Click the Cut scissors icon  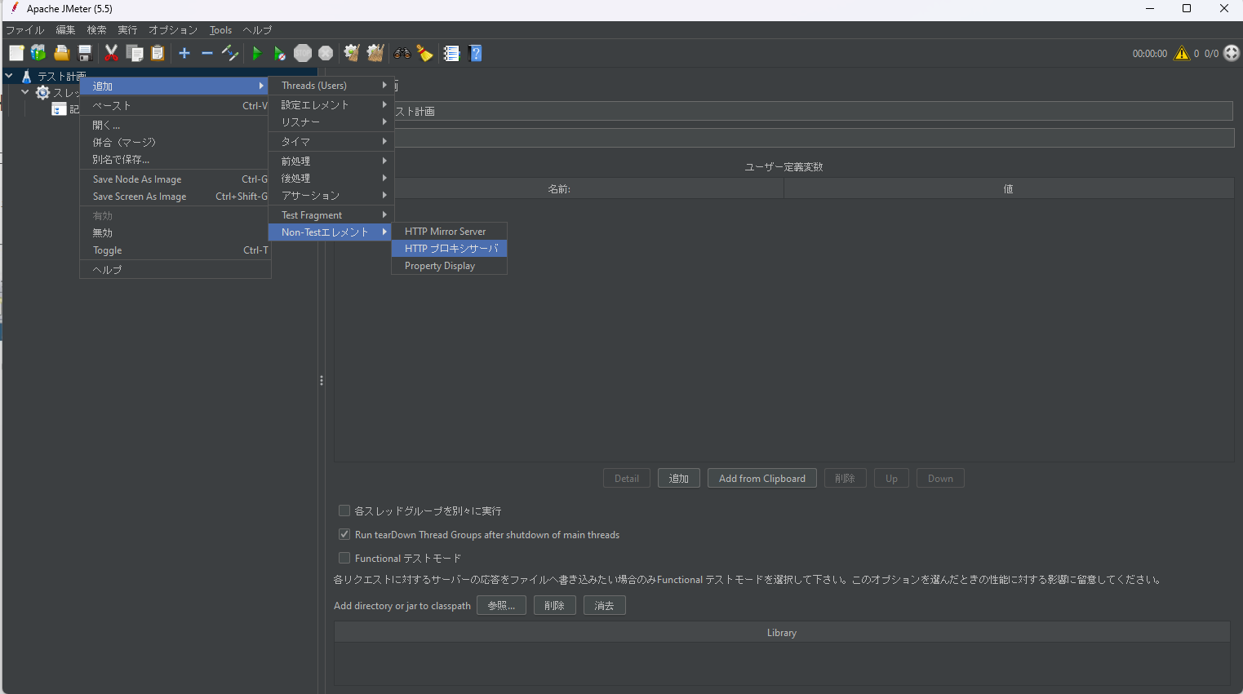point(112,53)
